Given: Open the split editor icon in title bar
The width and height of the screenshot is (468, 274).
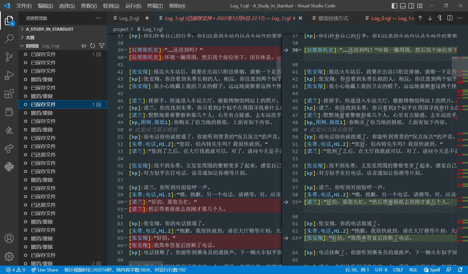Looking at the screenshot, I should point(450,18).
